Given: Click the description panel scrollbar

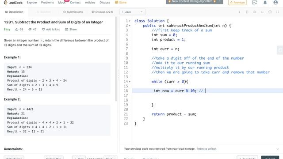Looking at the screenshot, I should [x=116, y=59].
